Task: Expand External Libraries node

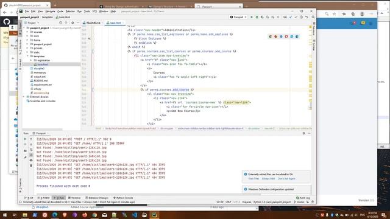Action: pos(24,97)
